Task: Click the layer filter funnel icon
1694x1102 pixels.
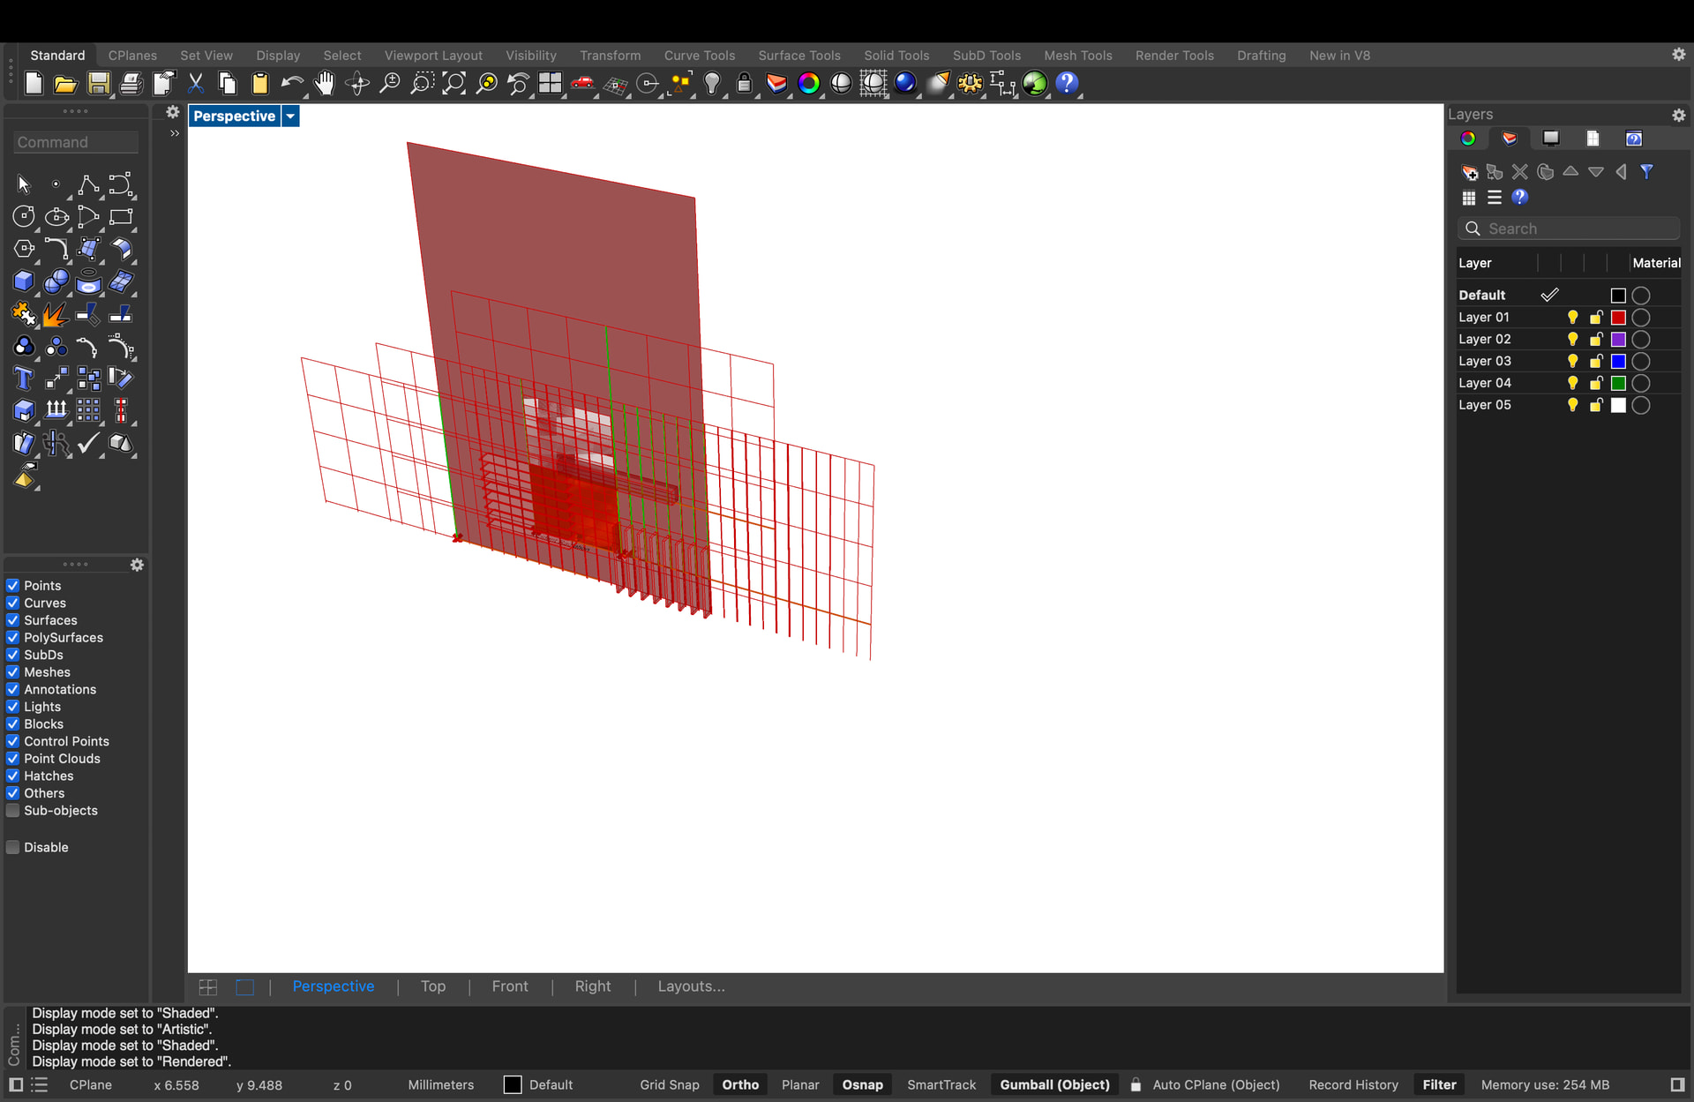Action: 1646,172
